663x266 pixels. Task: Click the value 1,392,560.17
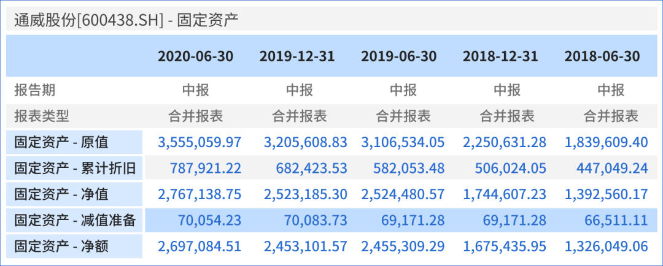[607, 194]
